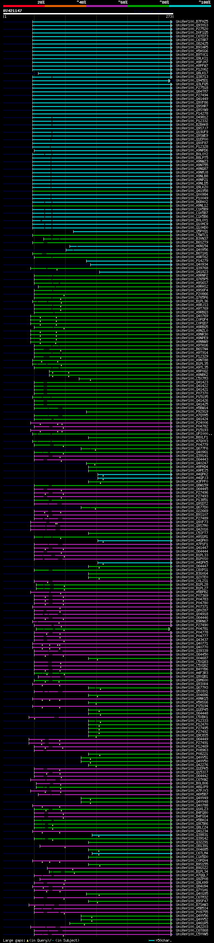Open hit label UniRef100_Q4VV51
Screen dimensions: 214x943
click(192, 757)
